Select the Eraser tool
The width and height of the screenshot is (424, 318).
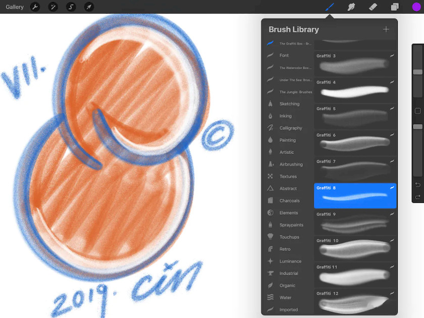[373, 7]
